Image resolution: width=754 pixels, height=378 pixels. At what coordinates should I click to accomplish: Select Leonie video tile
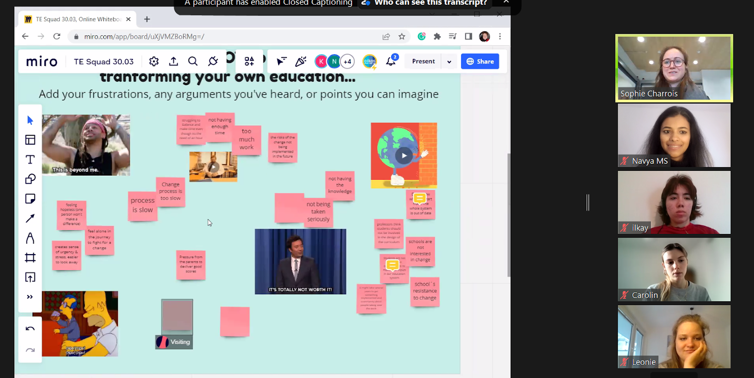[x=674, y=337]
